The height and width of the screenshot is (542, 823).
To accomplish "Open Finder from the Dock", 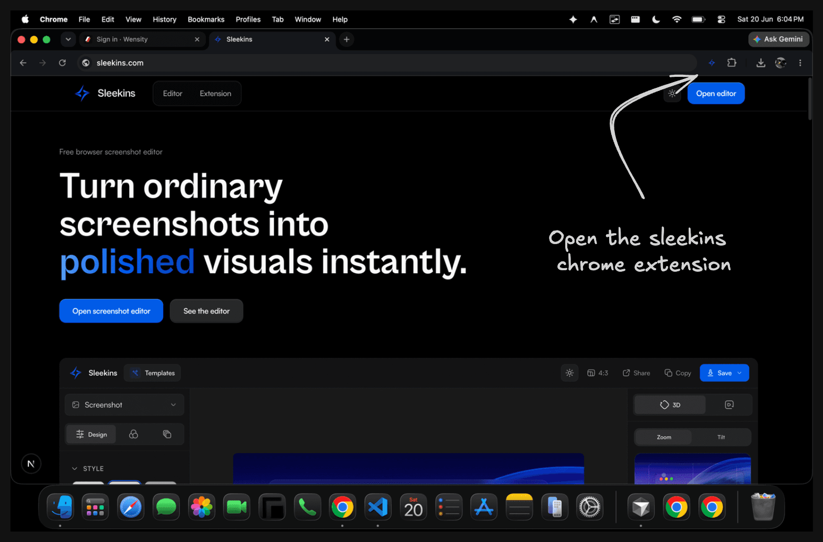I will click(x=60, y=507).
